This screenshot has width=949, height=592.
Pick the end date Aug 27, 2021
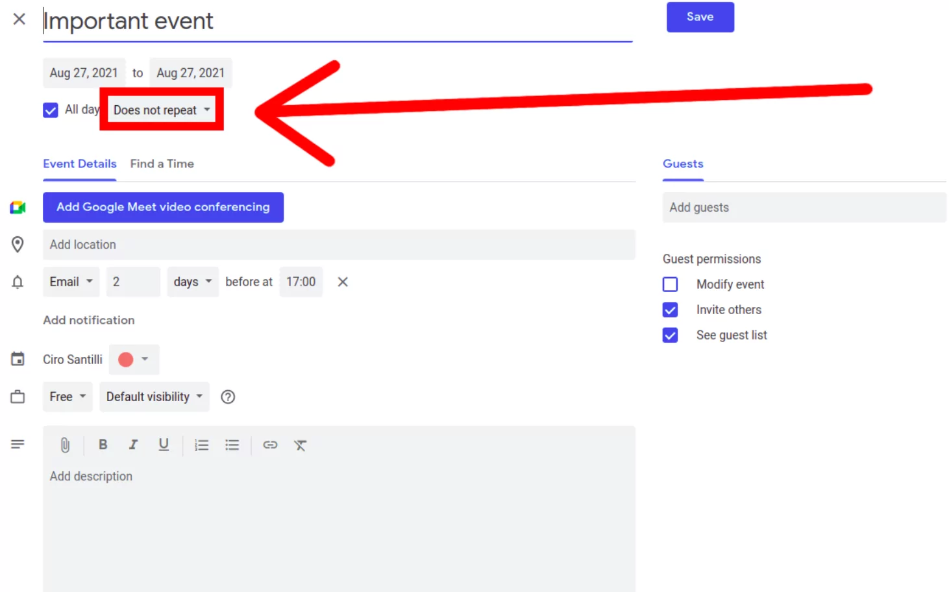(190, 73)
